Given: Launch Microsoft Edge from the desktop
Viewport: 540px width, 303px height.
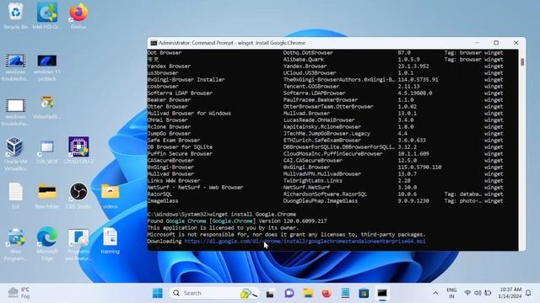Looking at the screenshot, I should click(x=47, y=244).
